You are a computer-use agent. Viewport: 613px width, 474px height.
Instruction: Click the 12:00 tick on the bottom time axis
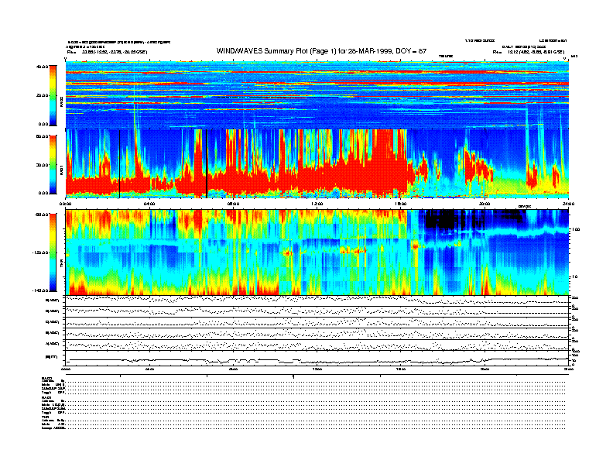[317, 369]
